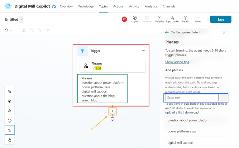Run the Topic checker

pyautogui.click(x=172, y=19)
